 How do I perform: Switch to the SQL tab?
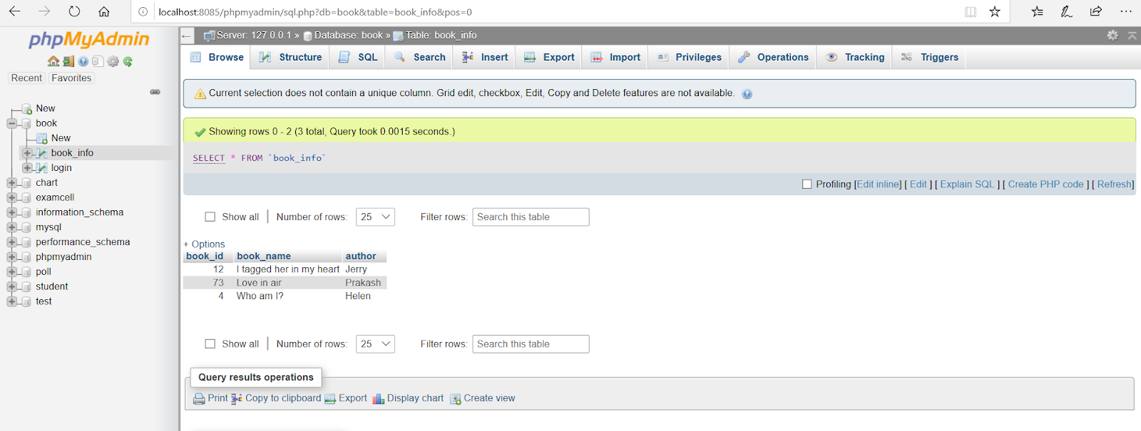358,57
